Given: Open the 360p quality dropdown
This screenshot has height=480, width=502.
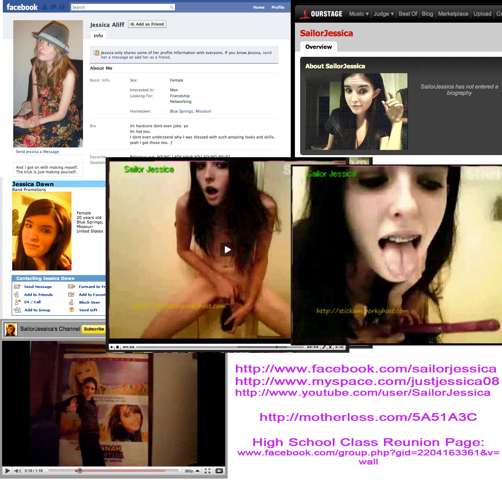Looking at the screenshot, I should coord(192,471).
